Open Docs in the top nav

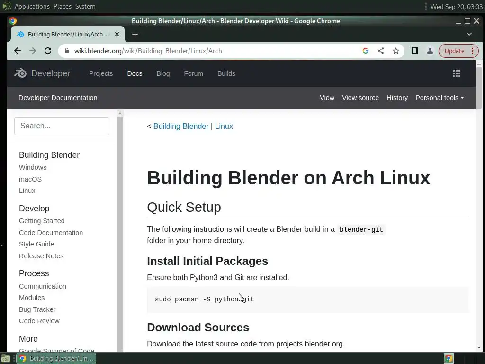tap(135, 73)
